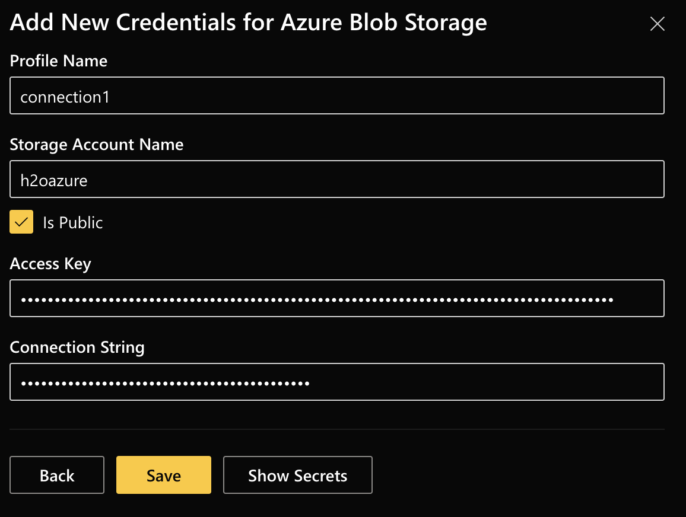Screen dimensions: 686x517
Task: Click the dialog close X icon
Action: click(657, 24)
